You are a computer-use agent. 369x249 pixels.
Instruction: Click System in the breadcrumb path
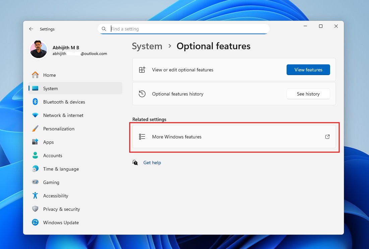click(147, 46)
